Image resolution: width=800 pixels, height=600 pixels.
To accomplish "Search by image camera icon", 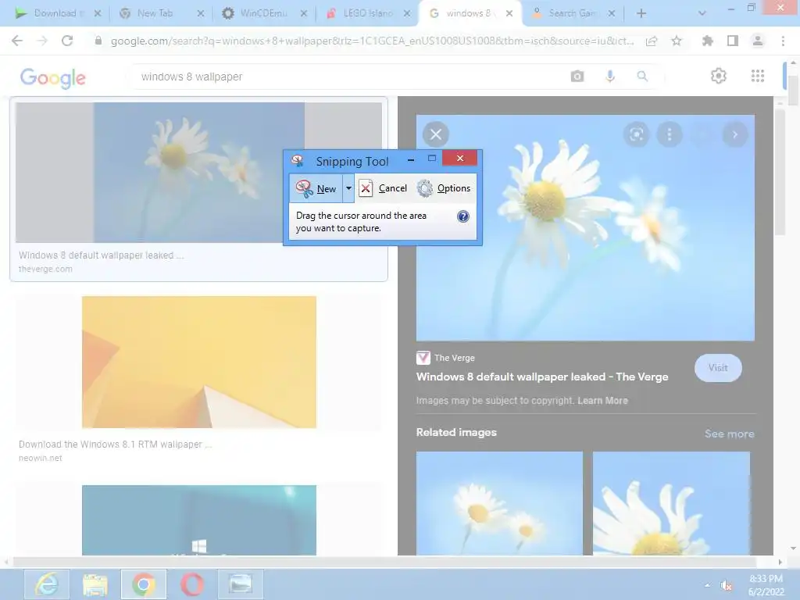I will 577,77.
